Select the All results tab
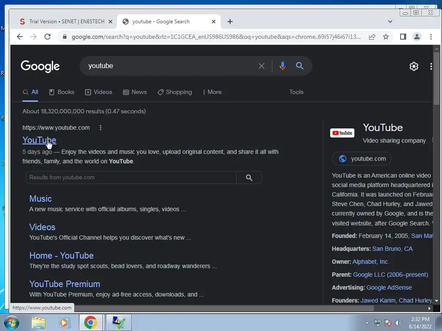Image resolution: width=442 pixels, height=331 pixels. click(x=31, y=92)
